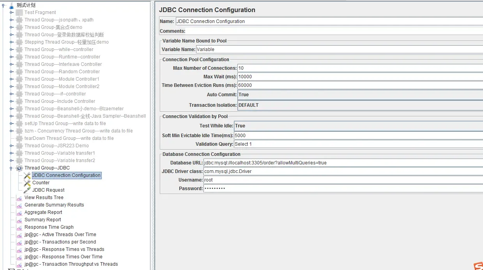This screenshot has height=270, width=483.
Task: Open the Transaction Isolation dropdown
Action: [x=359, y=105]
